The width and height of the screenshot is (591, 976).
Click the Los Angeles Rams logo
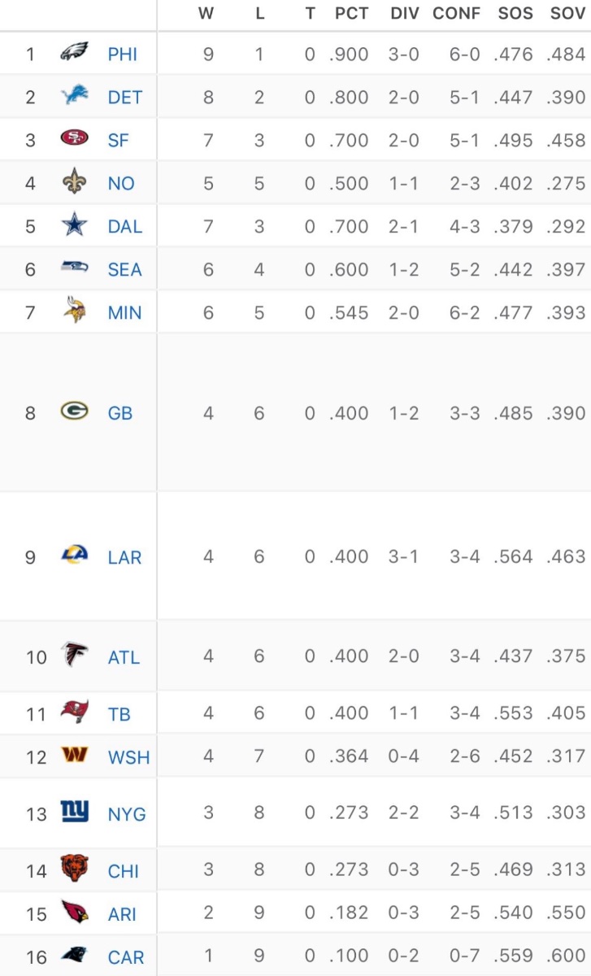(74, 556)
